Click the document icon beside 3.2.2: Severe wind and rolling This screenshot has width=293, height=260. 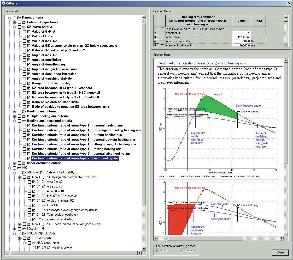(34, 220)
